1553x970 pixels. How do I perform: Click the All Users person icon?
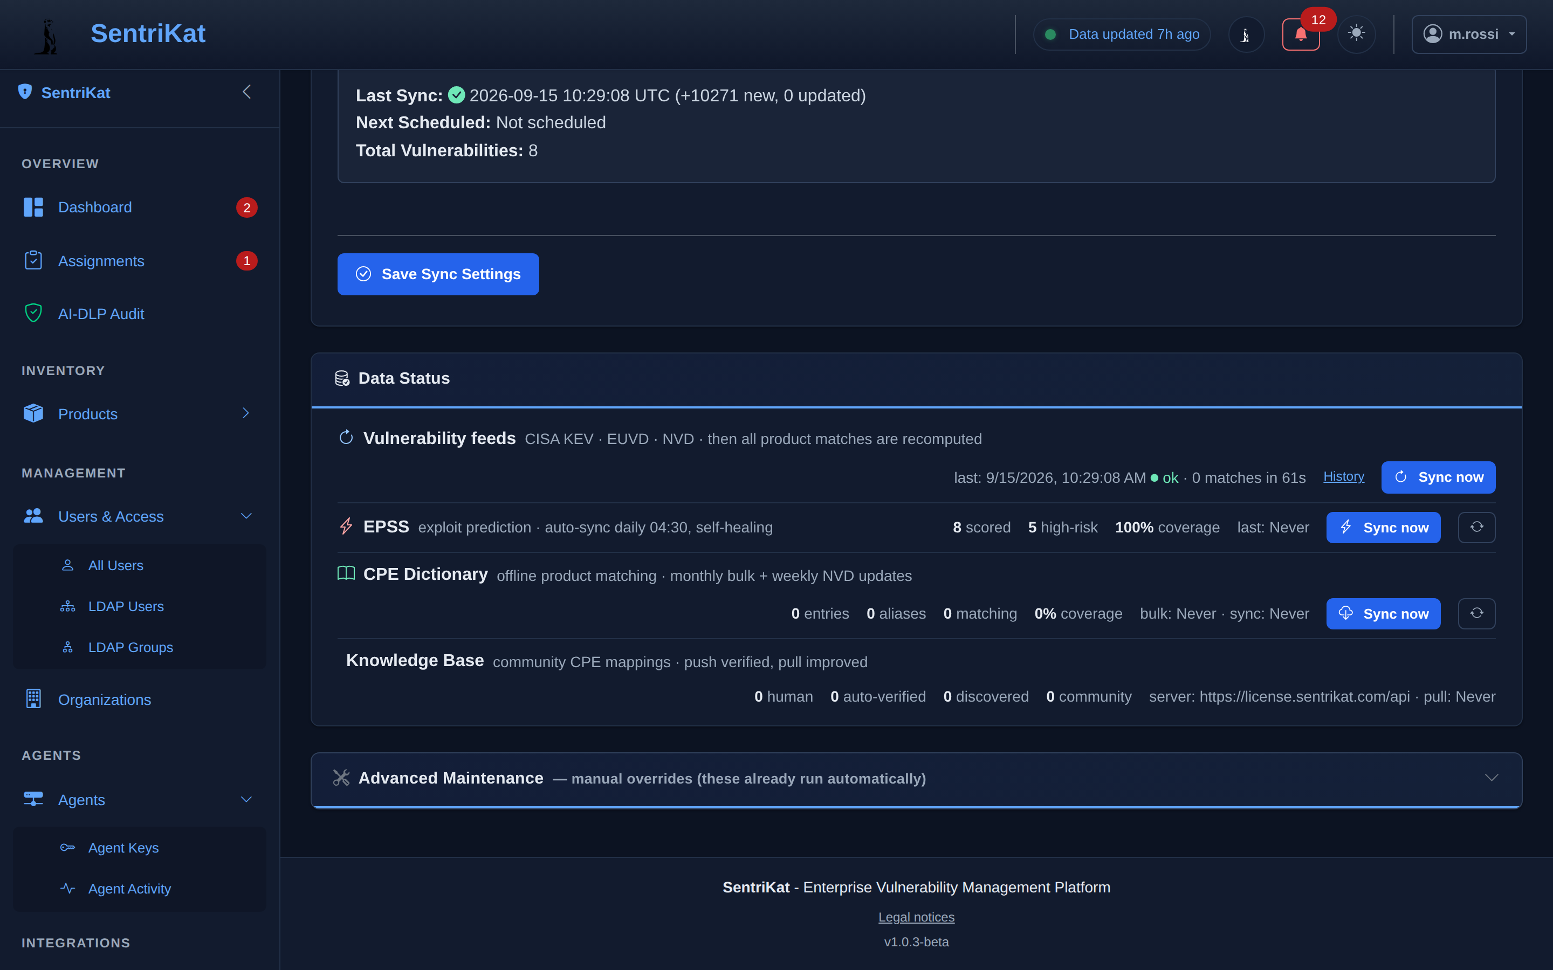point(67,565)
